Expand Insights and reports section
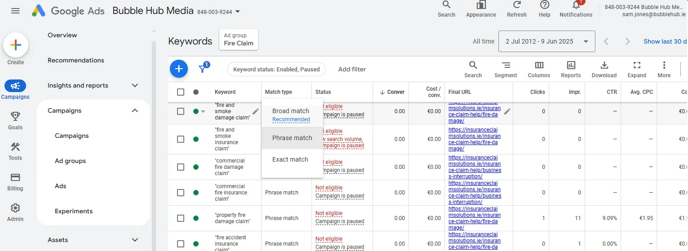 pos(135,85)
